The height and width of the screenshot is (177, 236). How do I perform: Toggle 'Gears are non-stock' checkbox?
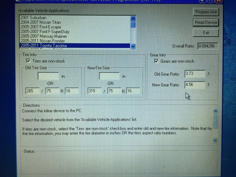(x=156, y=61)
